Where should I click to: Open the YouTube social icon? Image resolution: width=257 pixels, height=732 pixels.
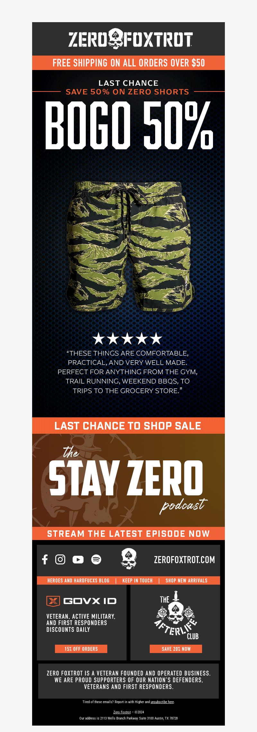78,560
